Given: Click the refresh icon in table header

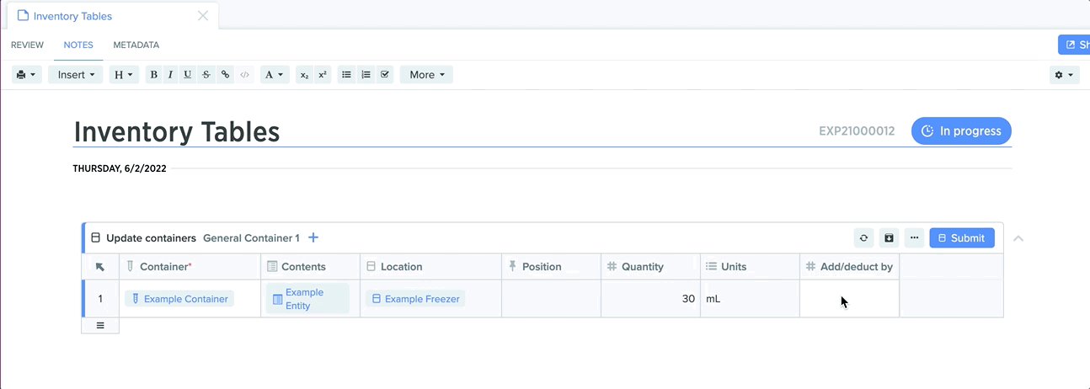Looking at the screenshot, I should pyautogui.click(x=863, y=238).
